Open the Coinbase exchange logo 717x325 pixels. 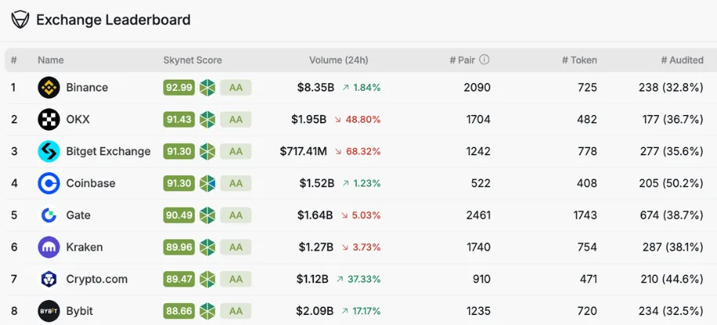tap(49, 183)
